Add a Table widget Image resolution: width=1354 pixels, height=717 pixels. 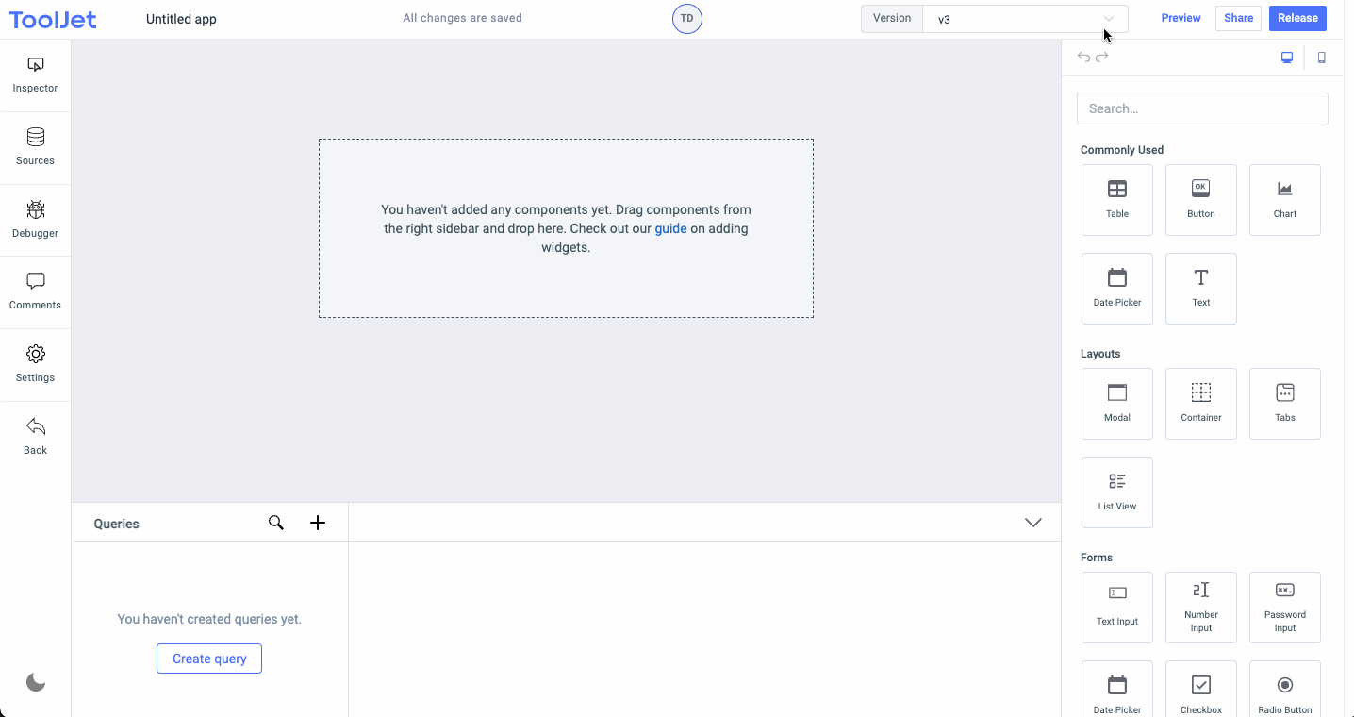1116,199
